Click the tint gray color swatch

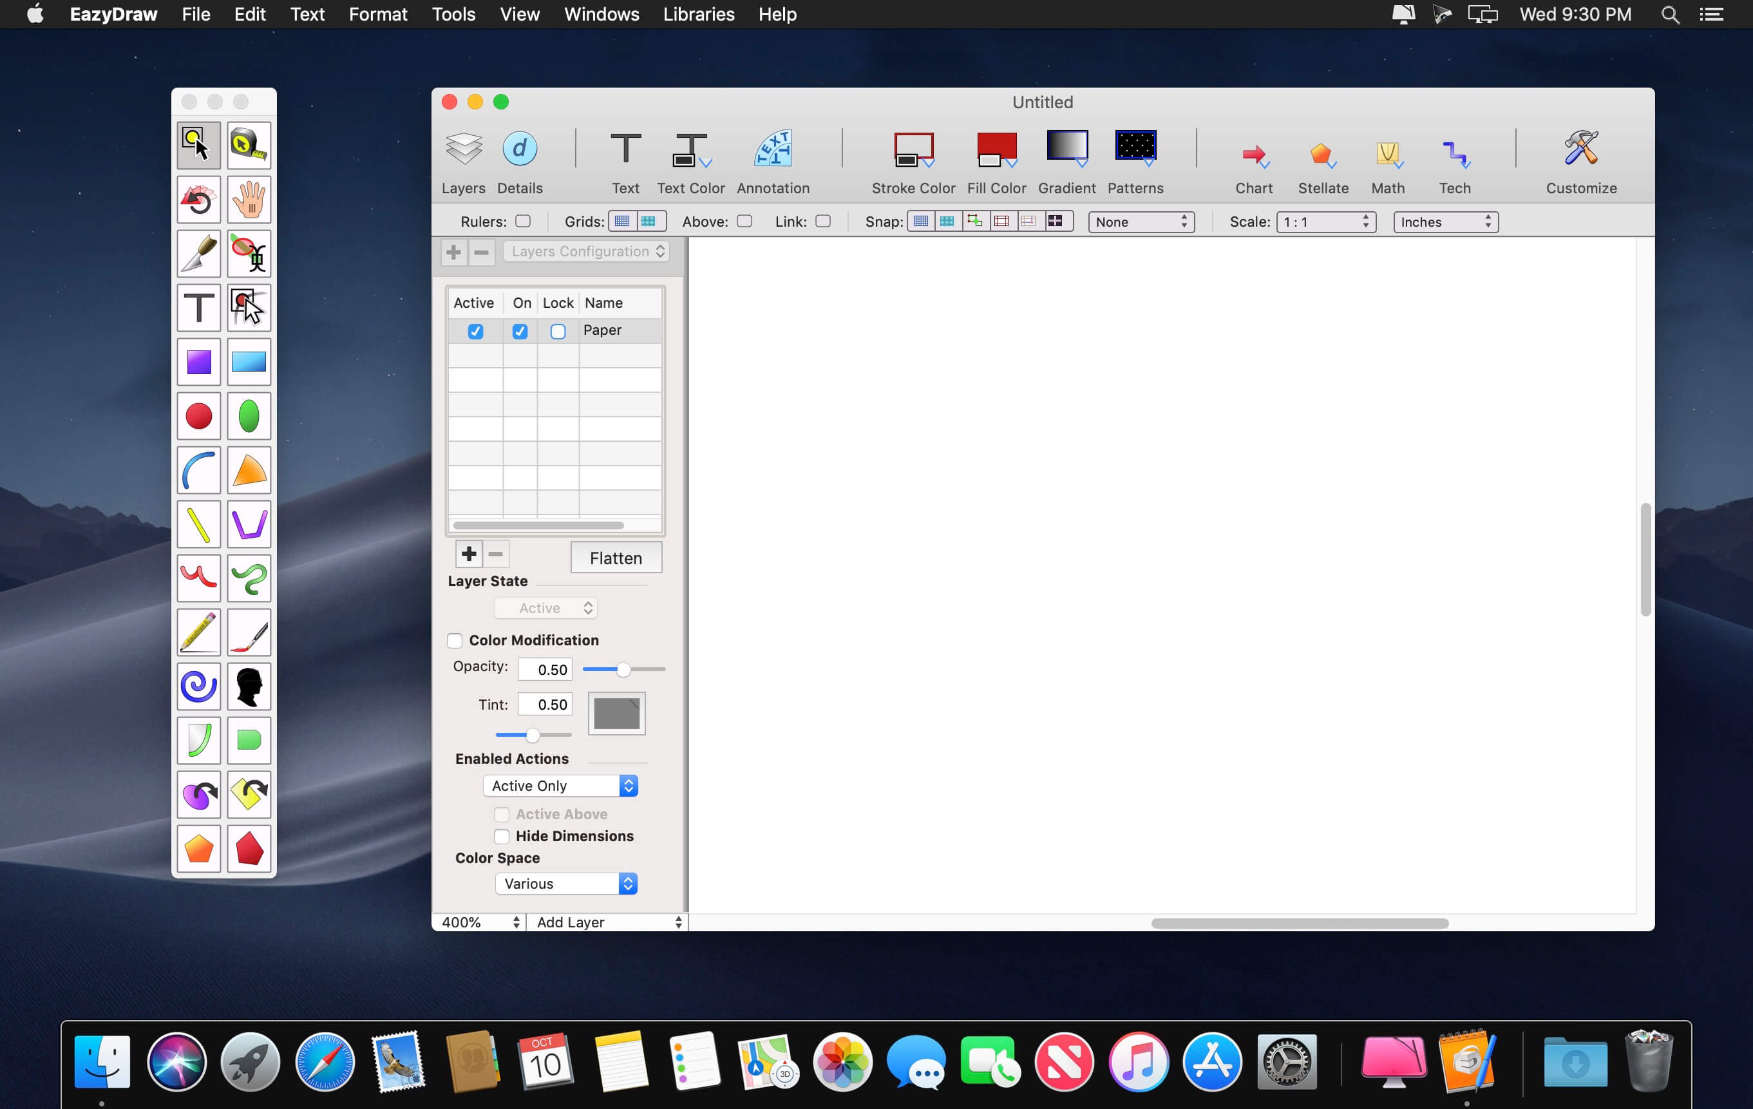coord(616,714)
